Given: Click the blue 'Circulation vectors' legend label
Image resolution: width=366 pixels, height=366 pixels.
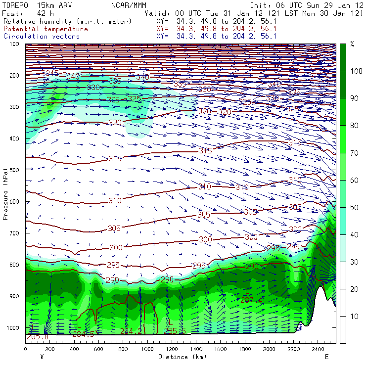Looking at the screenshot, I should [42, 36].
